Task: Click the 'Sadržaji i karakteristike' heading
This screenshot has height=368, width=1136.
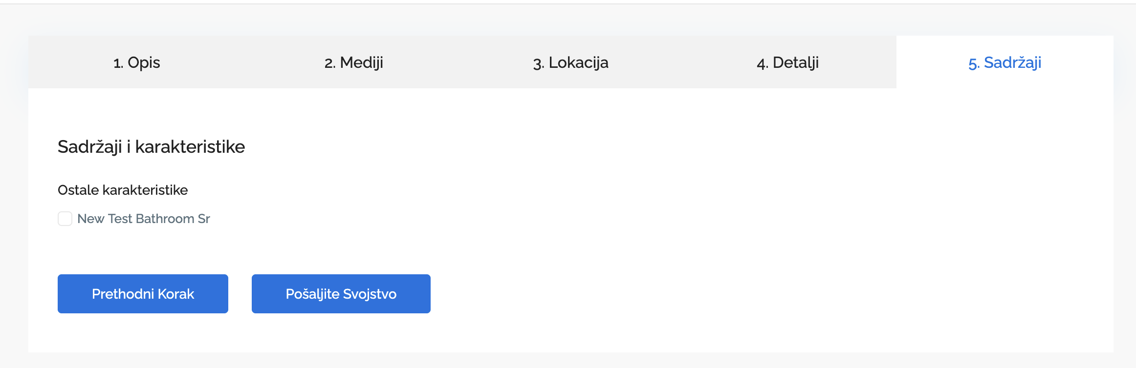Action: (x=151, y=147)
